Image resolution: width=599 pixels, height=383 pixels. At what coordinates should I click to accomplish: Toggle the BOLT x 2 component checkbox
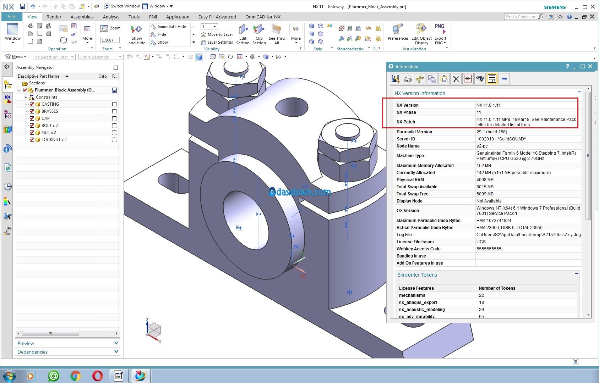tap(32, 126)
